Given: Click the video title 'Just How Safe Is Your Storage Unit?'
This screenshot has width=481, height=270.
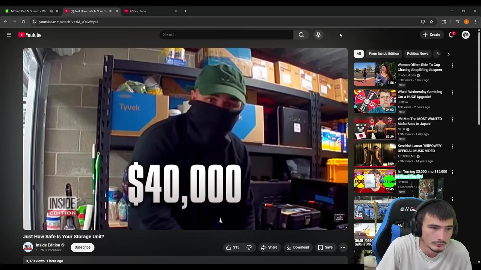Looking at the screenshot, I should 64,237.
